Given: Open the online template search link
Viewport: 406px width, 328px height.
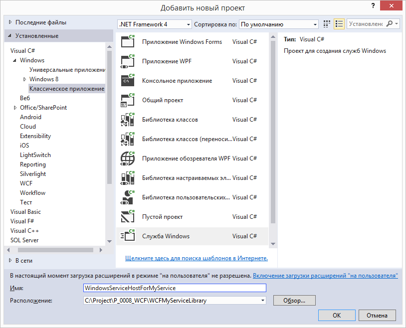Looking at the screenshot, I should coord(197,258).
